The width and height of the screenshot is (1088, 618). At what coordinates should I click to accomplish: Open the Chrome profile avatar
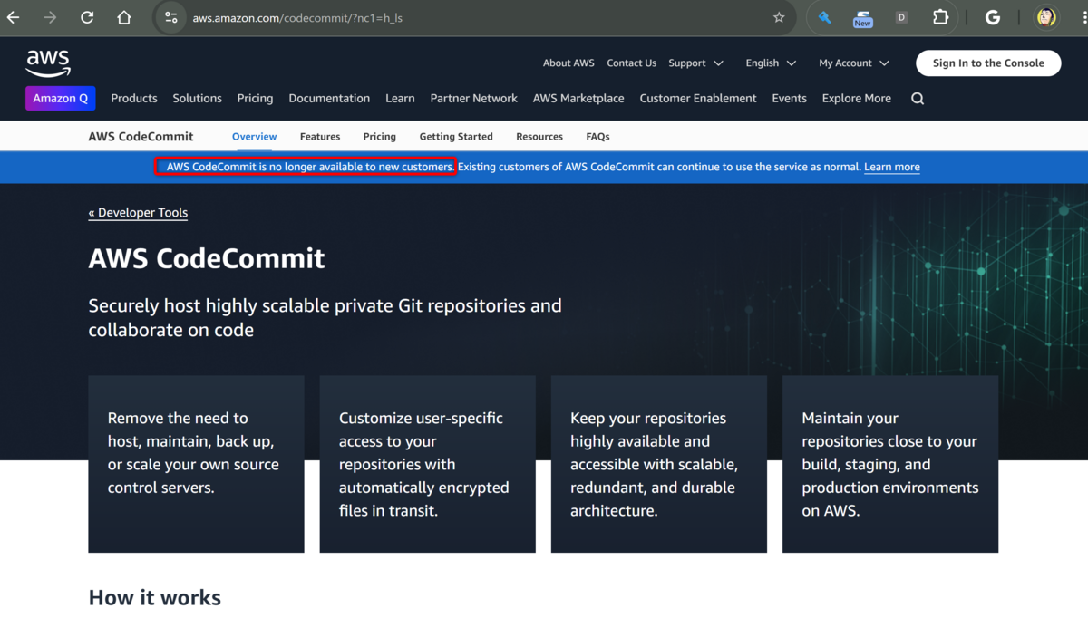click(x=1046, y=17)
